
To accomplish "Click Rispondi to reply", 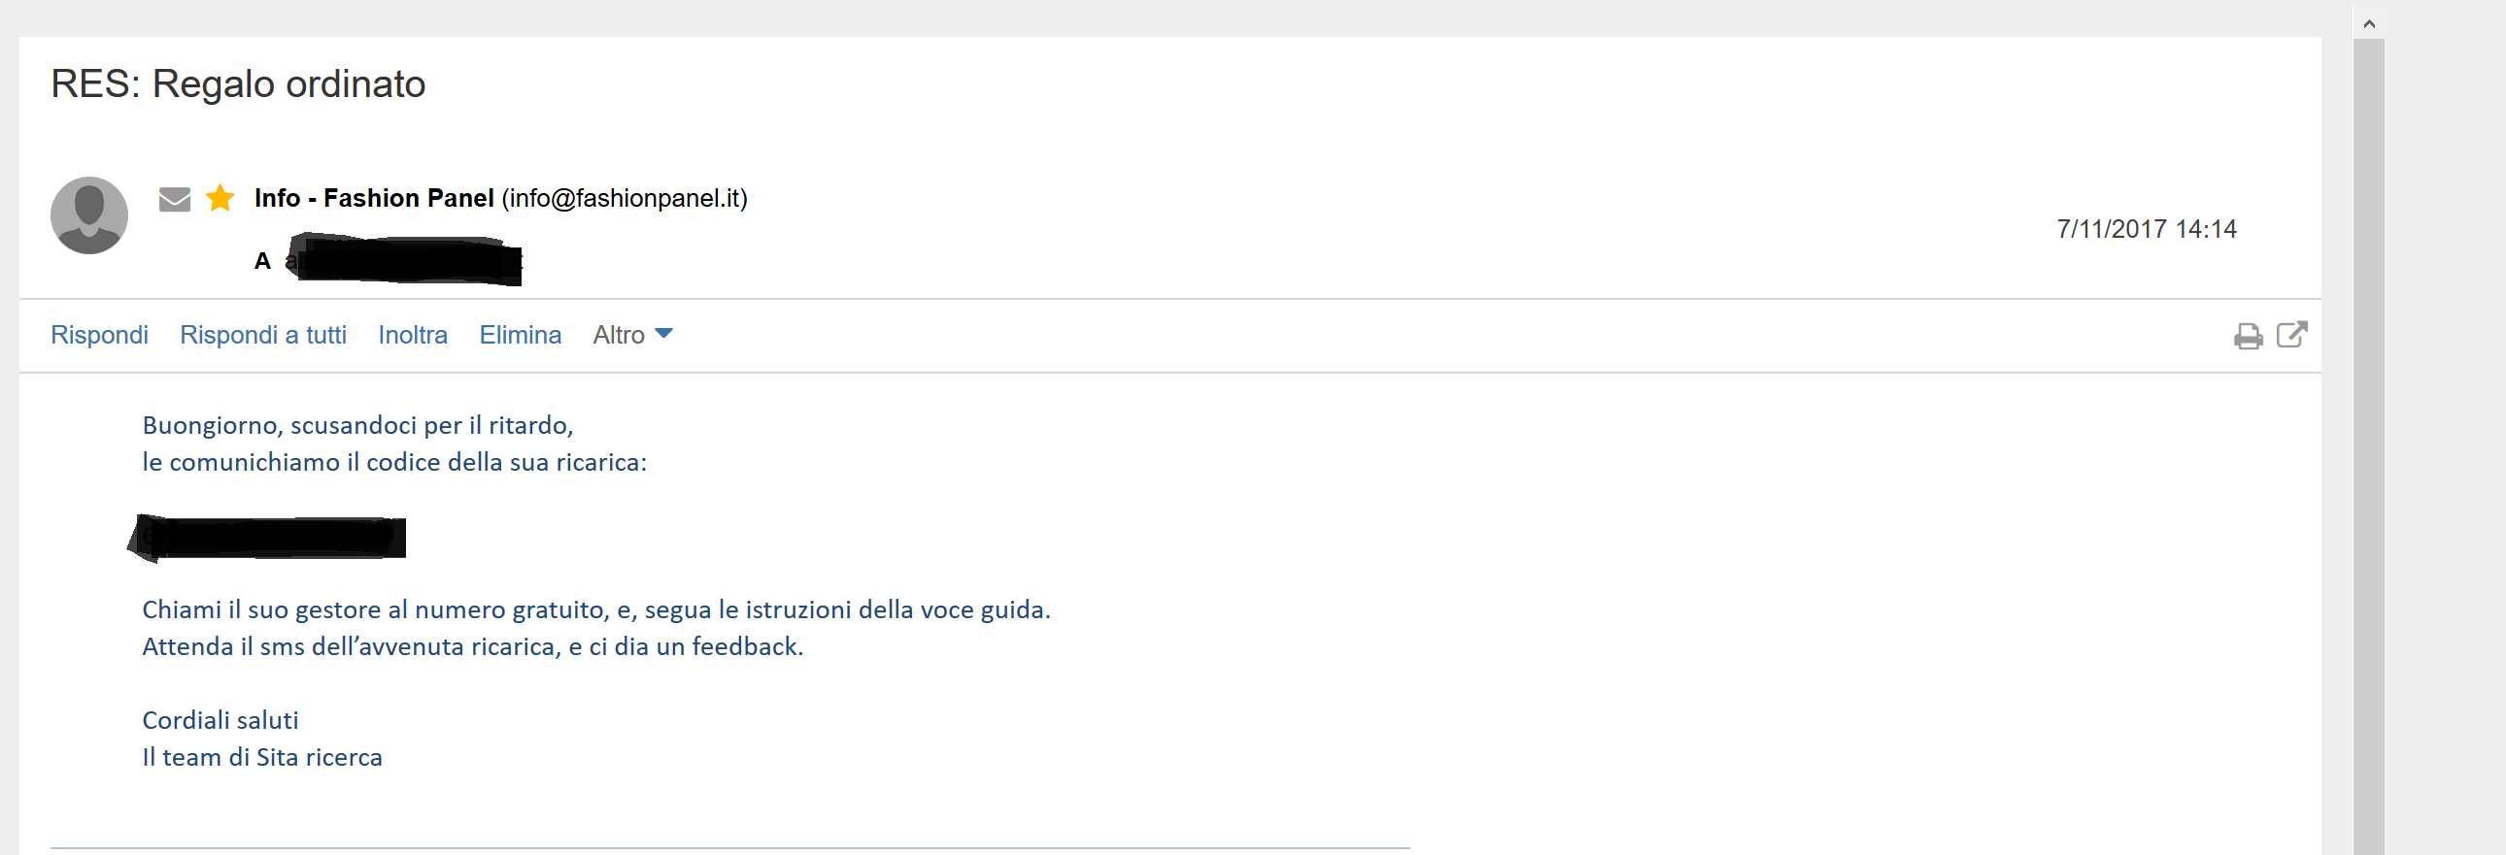I will tap(99, 335).
